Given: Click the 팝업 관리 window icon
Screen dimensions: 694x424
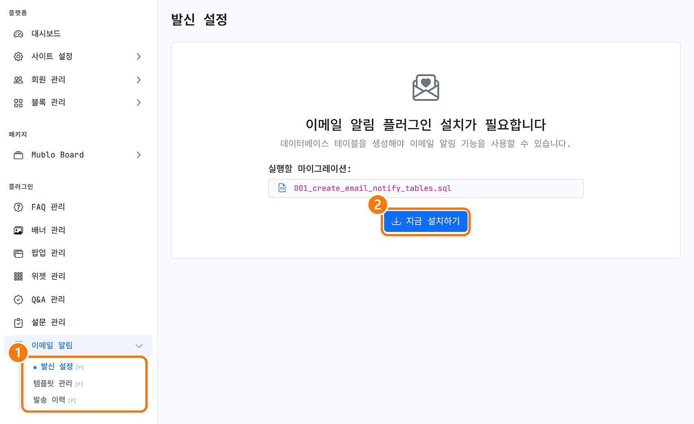Looking at the screenshot, I should (18, 254).
